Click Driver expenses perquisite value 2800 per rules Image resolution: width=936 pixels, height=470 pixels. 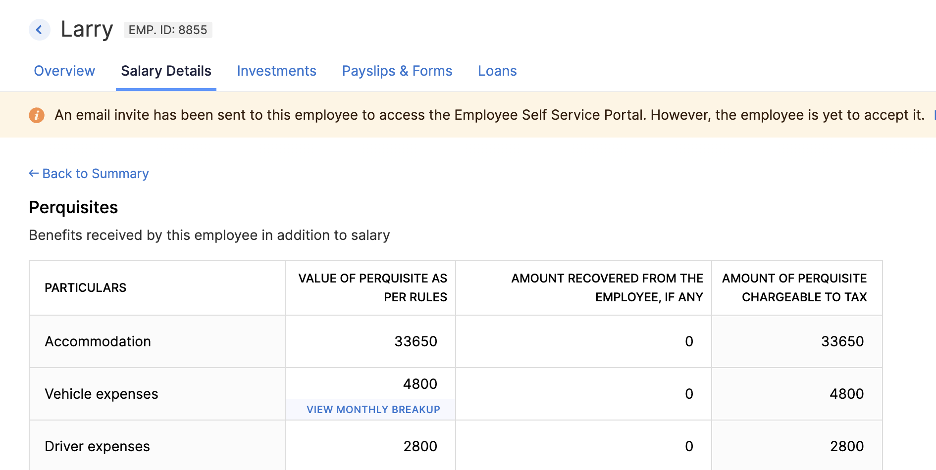(x=420, y=446)
